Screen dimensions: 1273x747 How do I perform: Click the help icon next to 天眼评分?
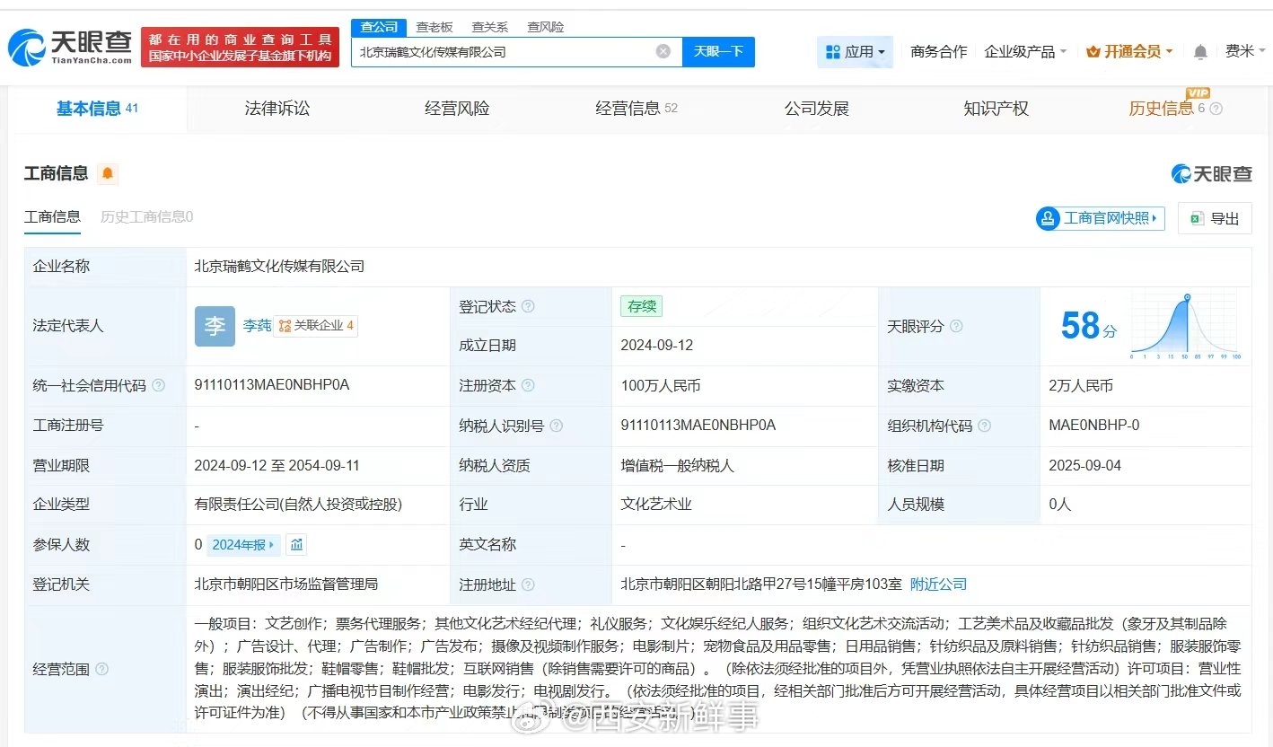pos(956,326)
